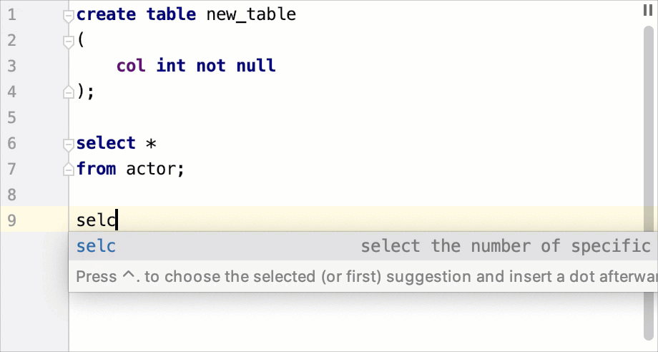Click line number 1 in the gutter
Image resolution: width=658 pixels, height=352 pixels.
pos(11,14)
